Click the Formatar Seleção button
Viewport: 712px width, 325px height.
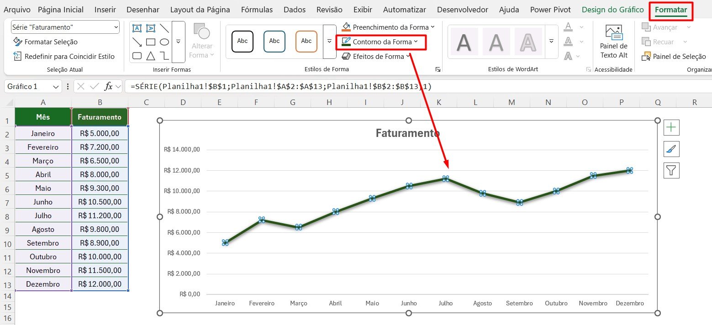click(45, 42)
